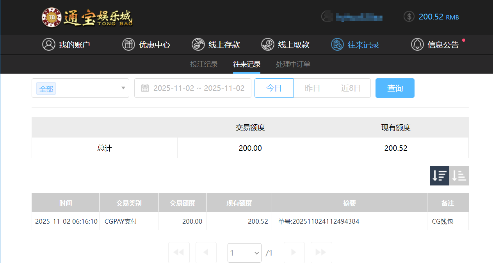The image size is (493, 263).
Task: Toggle sort order to descending
Action: 439,176
